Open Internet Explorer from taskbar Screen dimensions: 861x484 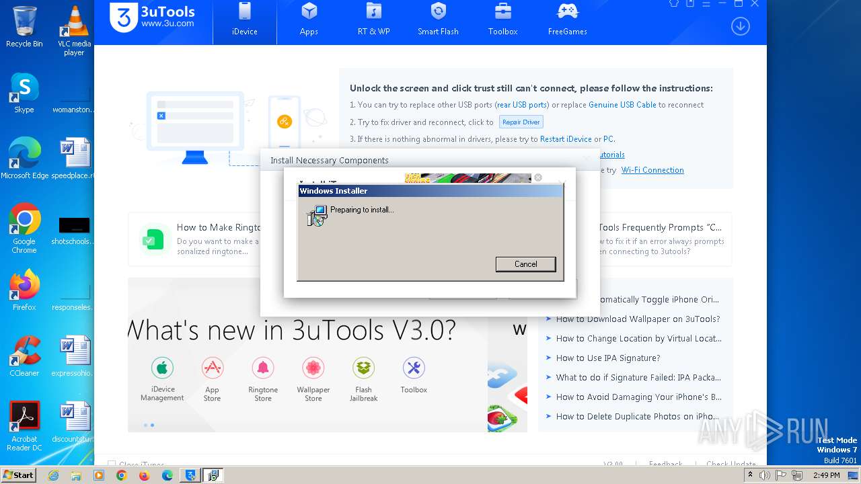pos(53,475)
